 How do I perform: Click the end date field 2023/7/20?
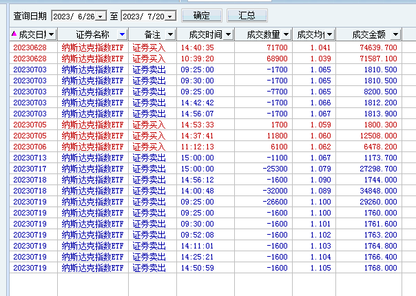[143, 17]
